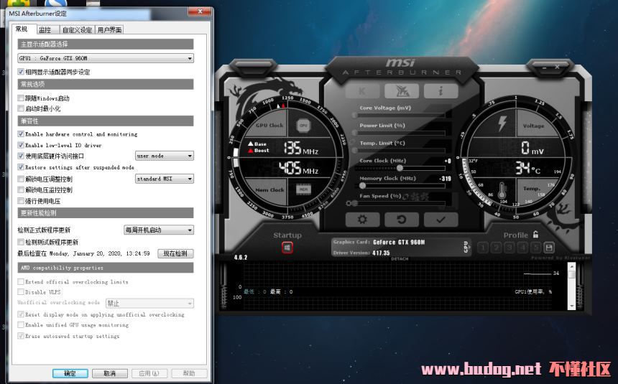This screenshot has width=618, height=384.
Task: Open the standard MSI dropdown
Action: tap(165, 179)
